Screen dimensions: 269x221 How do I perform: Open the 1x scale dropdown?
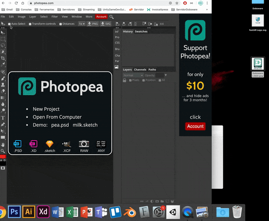(x=82, y=24)
